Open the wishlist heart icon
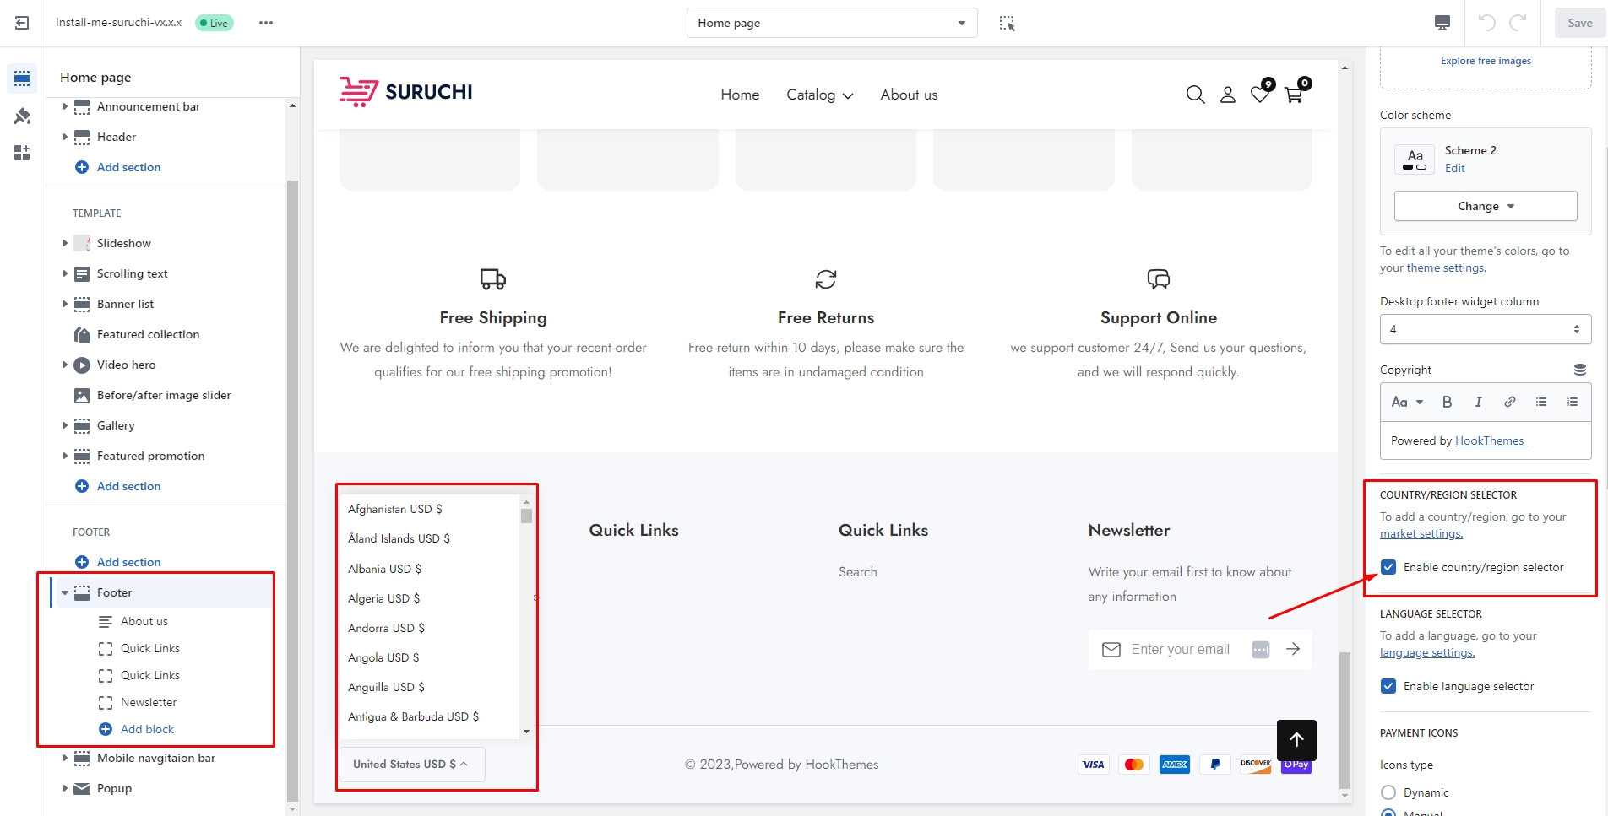This screenshot has width=1608, height=816. point(1259,95)
